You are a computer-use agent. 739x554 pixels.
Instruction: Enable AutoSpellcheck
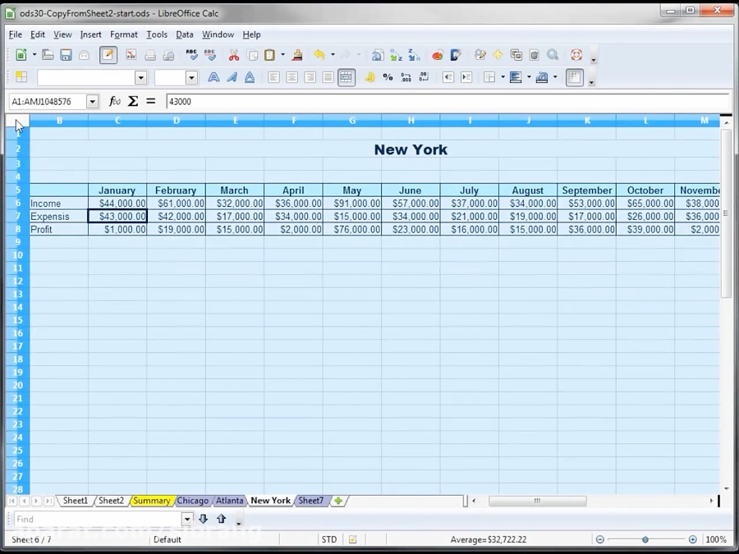[x=211, y=56]
